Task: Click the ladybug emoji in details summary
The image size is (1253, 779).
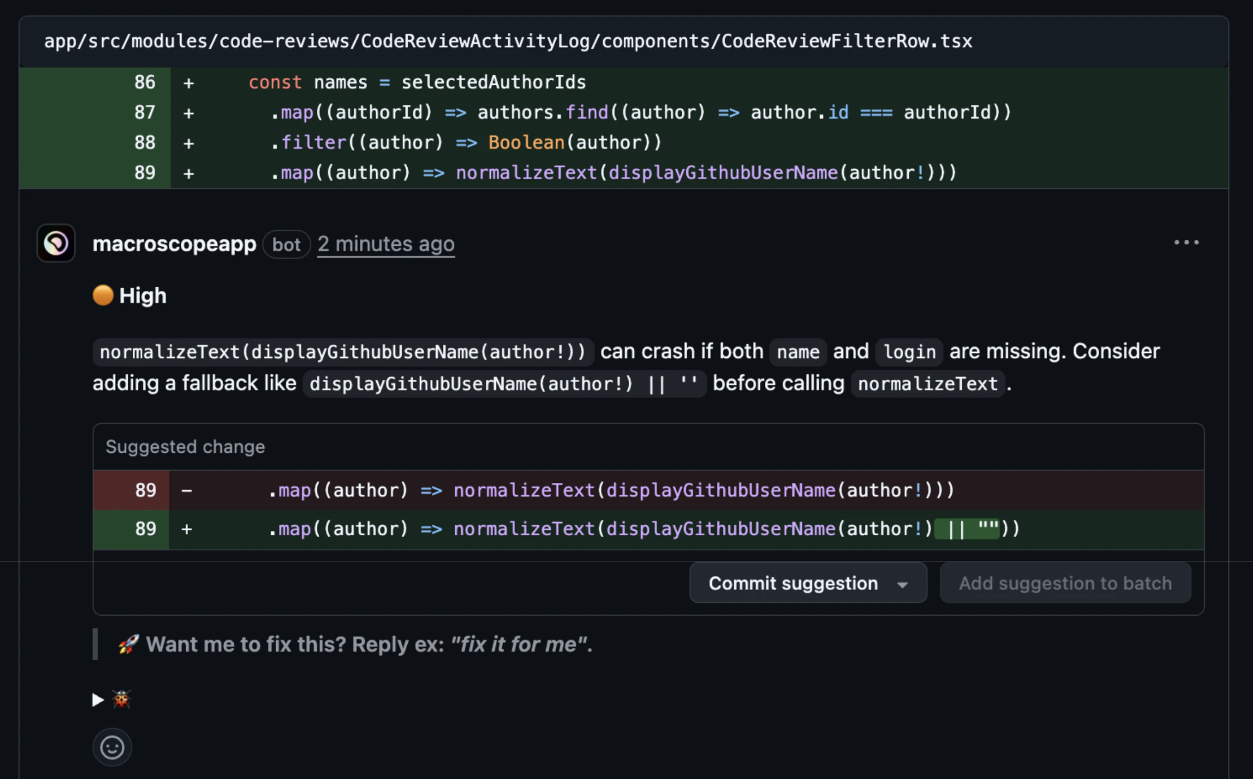Action: click(121, 699)
